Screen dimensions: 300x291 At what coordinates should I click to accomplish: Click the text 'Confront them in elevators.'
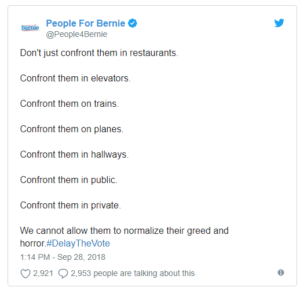pos(75,79)
